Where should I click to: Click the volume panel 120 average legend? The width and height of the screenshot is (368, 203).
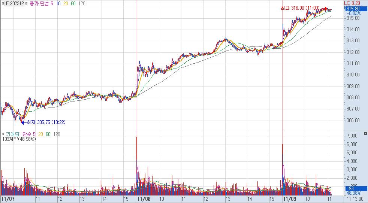coord(57,134)
